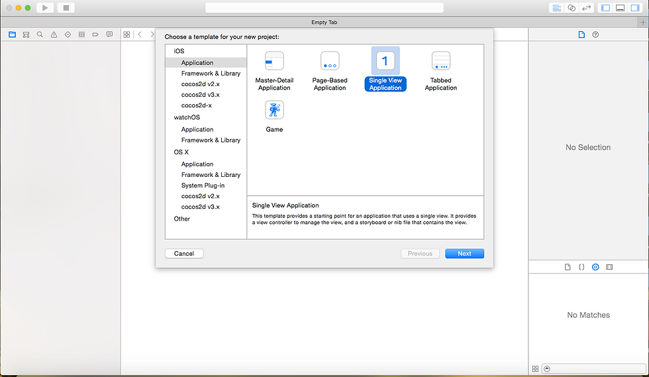649x377 pixels.
Task: Open the Test navigator
Action: (x=68, y=35)
